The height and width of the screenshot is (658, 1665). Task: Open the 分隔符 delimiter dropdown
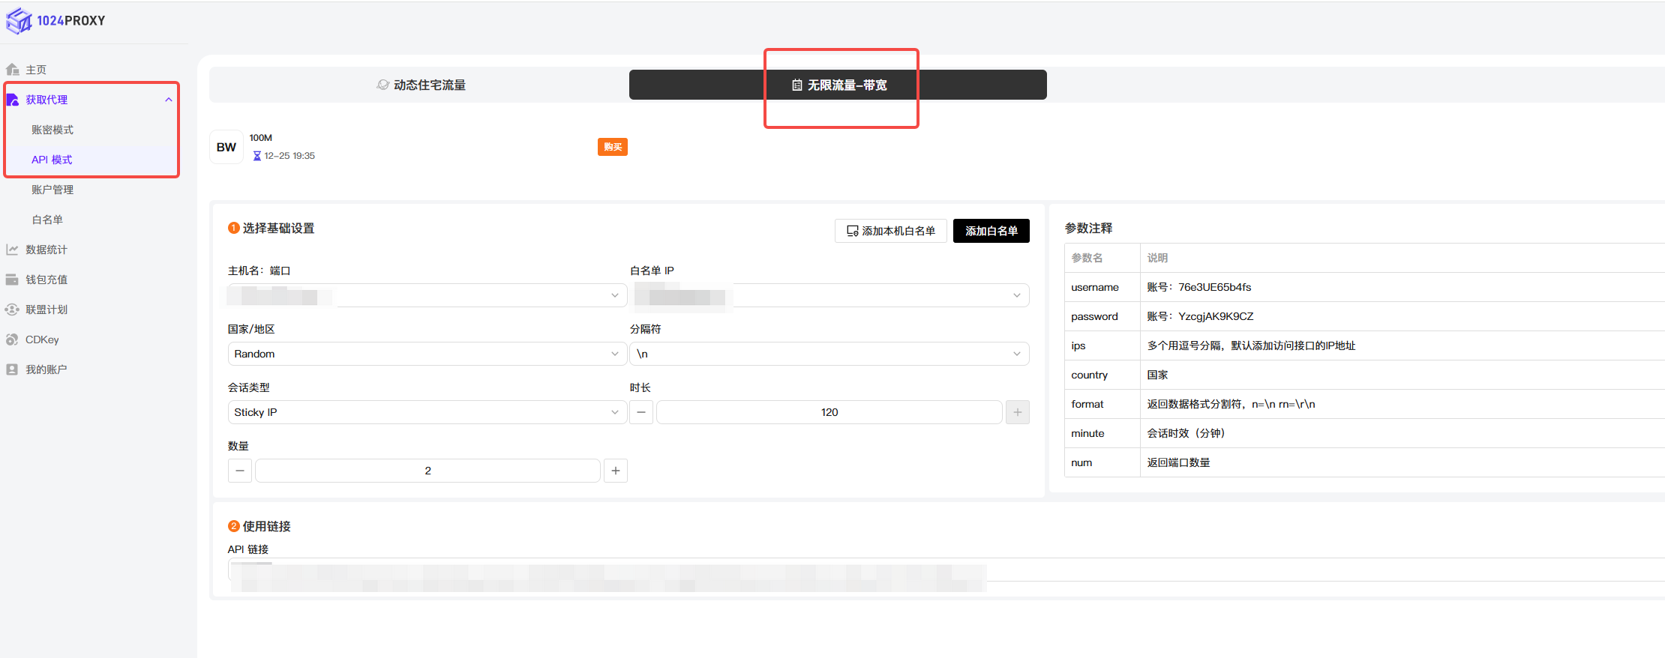pos(829,354)
